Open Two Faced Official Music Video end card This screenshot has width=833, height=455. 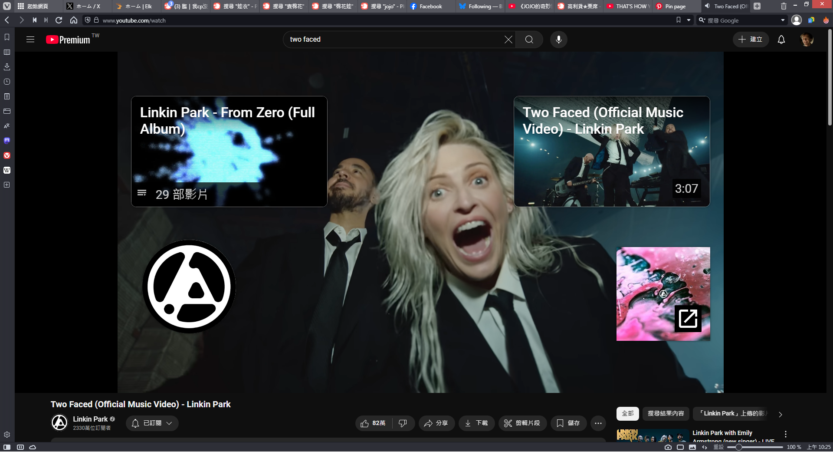click(x=612, y=152)
